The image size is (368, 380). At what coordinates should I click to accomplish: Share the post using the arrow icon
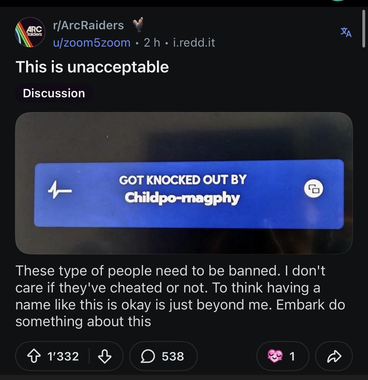click(x=334, y=356)
